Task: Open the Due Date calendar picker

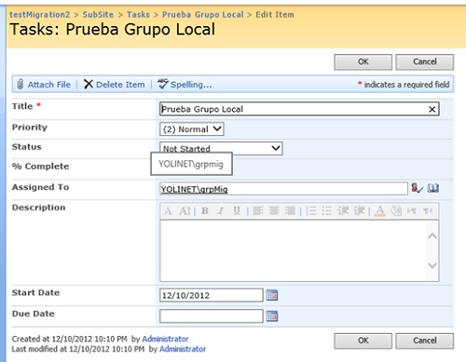Action: [272, 316]
